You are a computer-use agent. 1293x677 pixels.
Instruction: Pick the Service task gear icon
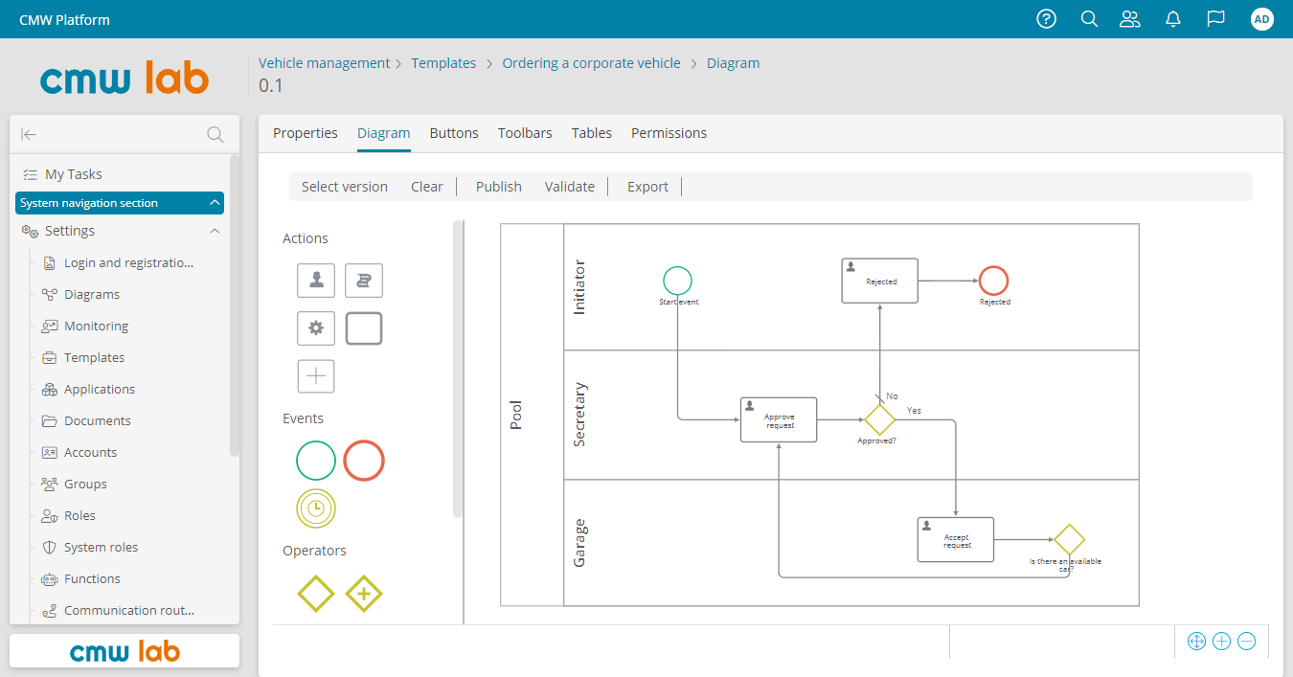pos(316,328)
